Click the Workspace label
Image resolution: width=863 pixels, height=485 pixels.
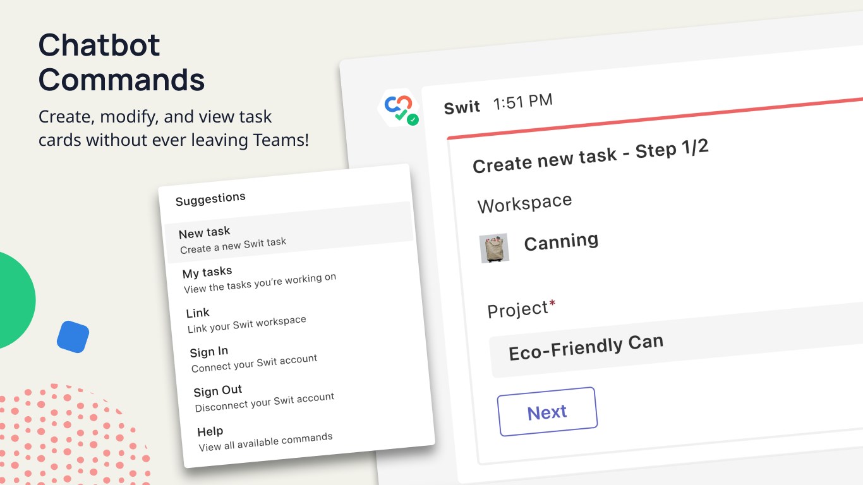click(524, 203)
